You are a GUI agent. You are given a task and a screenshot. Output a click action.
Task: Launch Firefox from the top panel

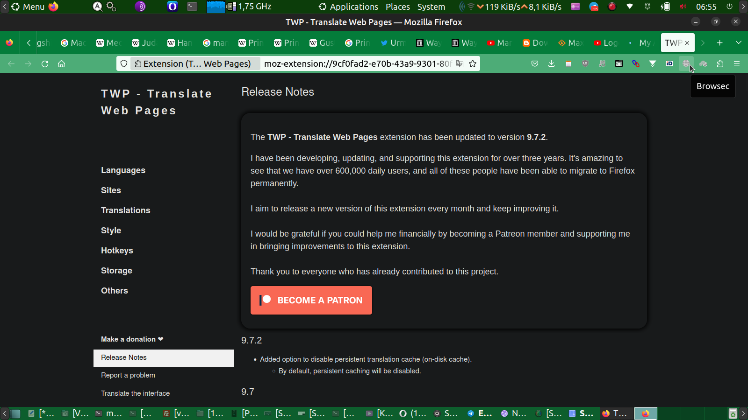pyautogui.click(x=54, y=7)
